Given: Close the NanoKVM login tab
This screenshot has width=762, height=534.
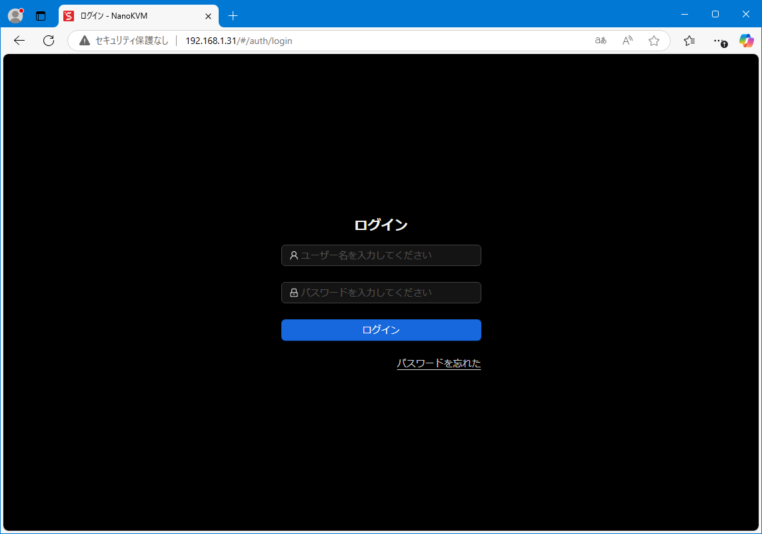Looking at the screenshot, I should [x=208, y=16].
